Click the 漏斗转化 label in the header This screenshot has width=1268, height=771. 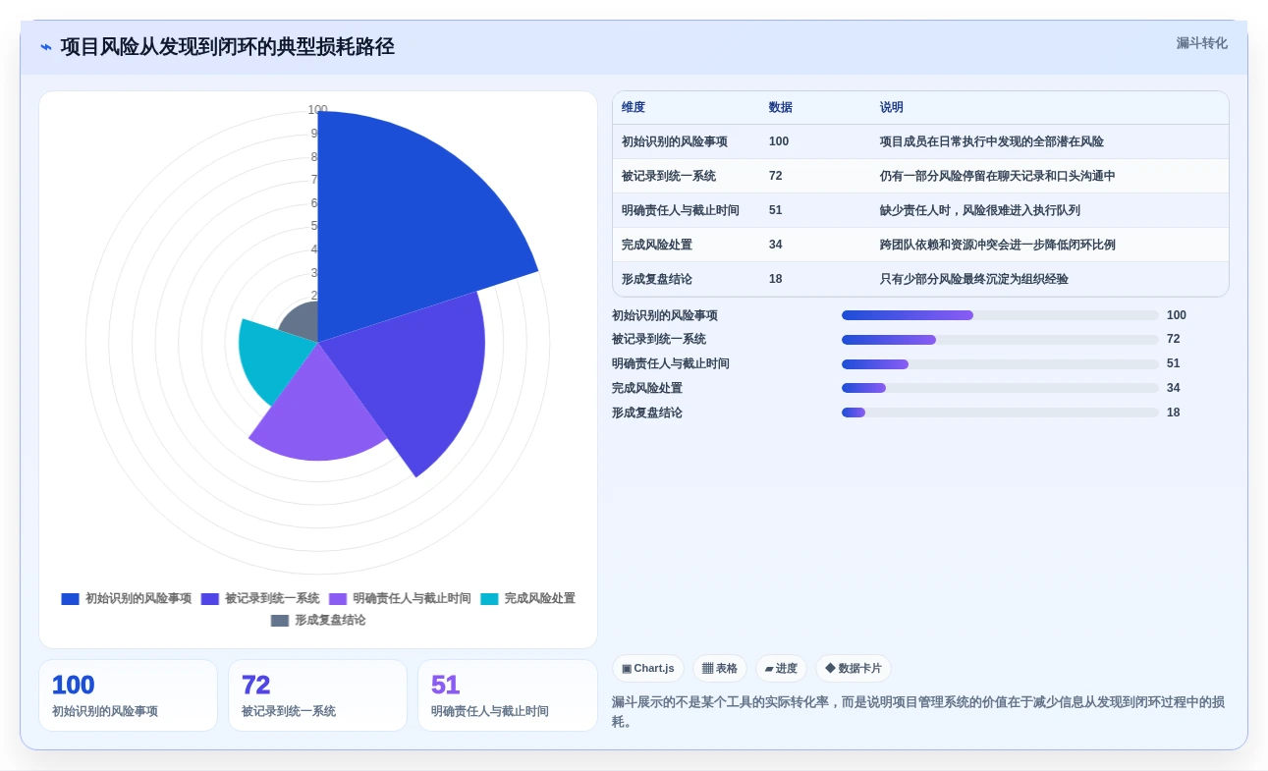point(1202,43)
